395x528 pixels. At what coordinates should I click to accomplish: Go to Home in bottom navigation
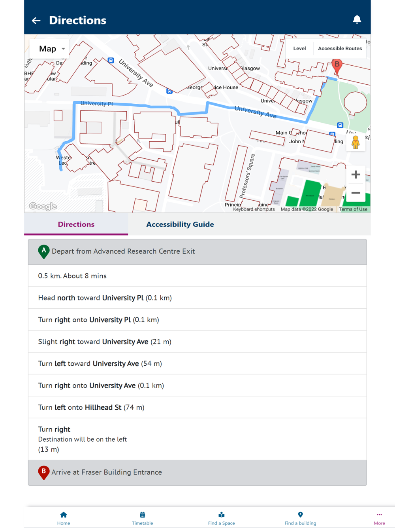pyautogui.click(x=64, y=518)
